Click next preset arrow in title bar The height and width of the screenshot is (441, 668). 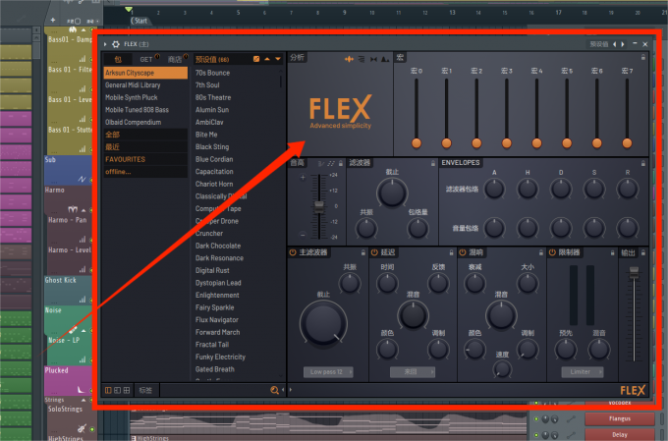tap(623, 44)
